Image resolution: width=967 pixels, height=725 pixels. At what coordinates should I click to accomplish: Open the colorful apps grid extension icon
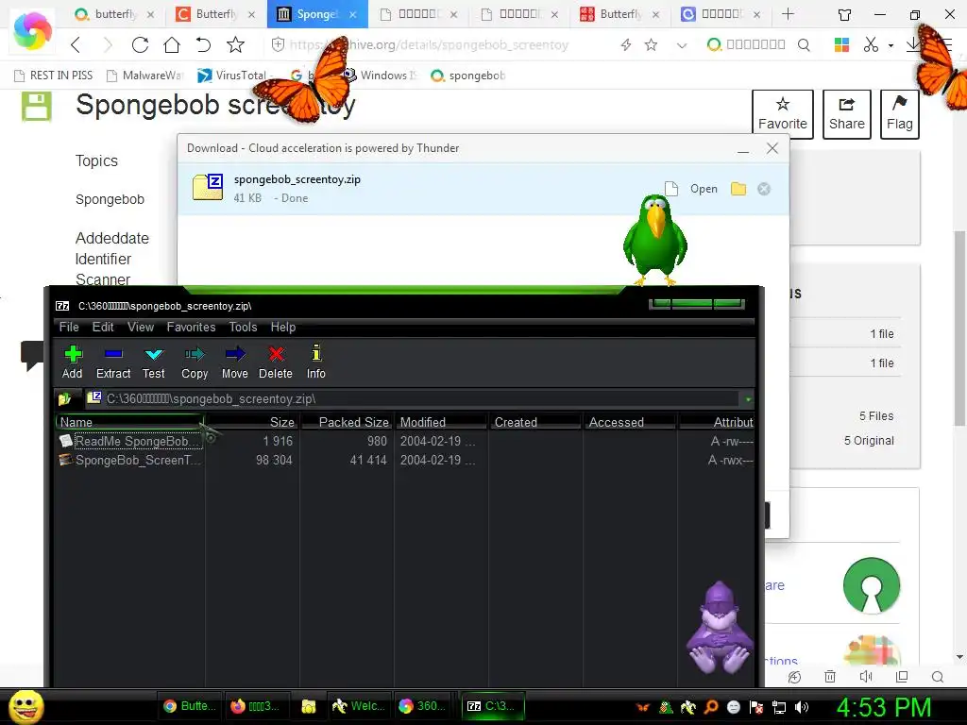(841, 44)
